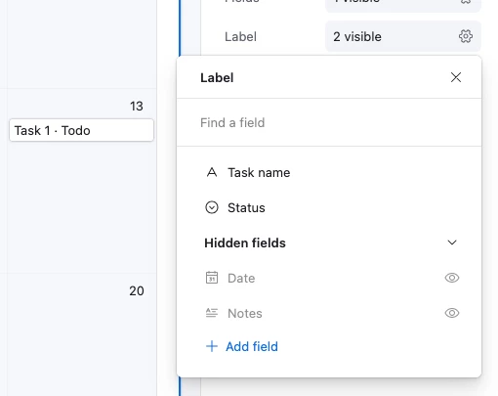Show the Notes field via eye icon
Screen dimensions: 498x396
click(452, 313)
